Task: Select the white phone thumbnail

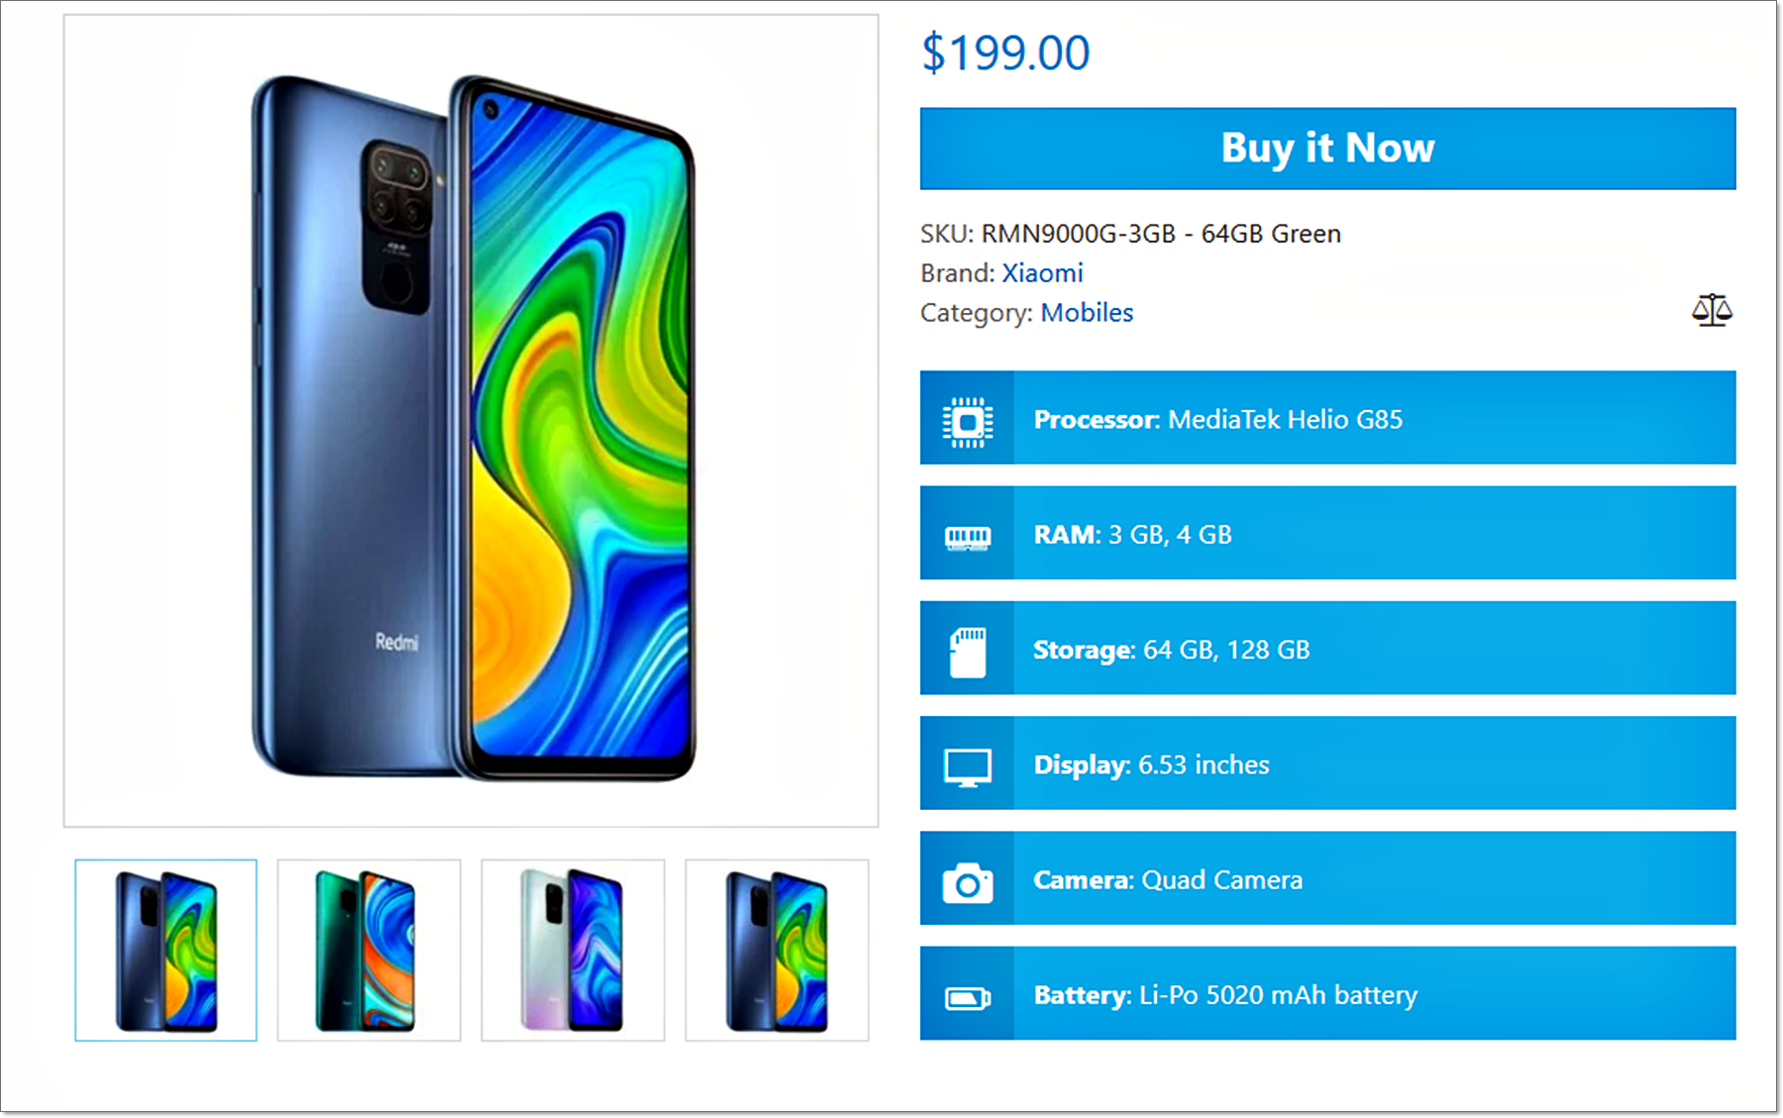Action: pyautogui.click(x=573, y=951)
